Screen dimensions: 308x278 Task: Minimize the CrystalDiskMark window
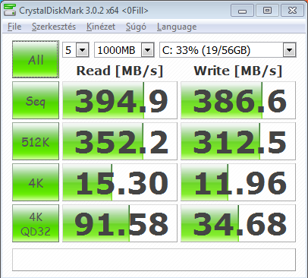click(242, 11)
